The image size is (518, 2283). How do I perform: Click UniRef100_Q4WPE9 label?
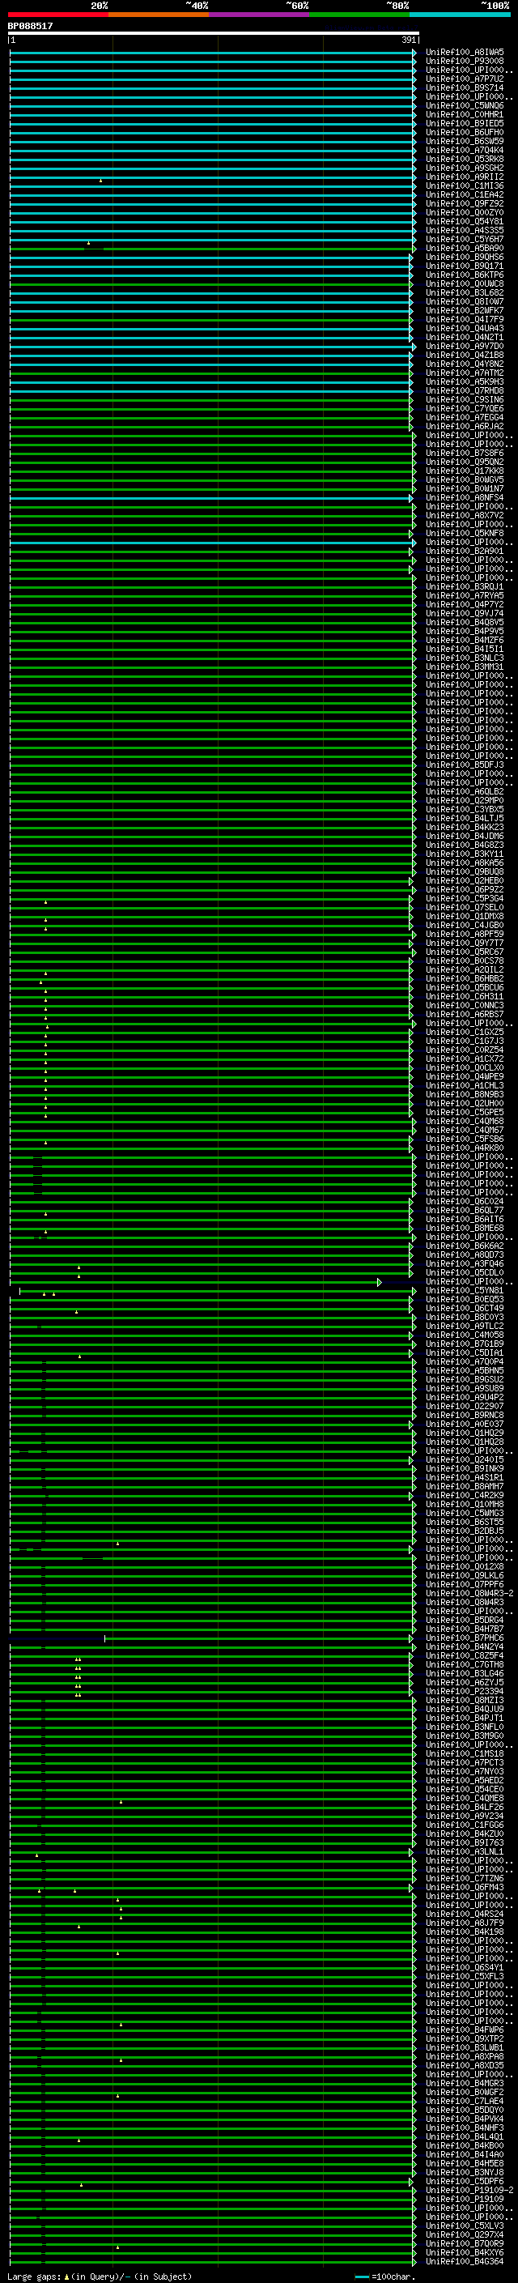click(x=465, y=1077)
